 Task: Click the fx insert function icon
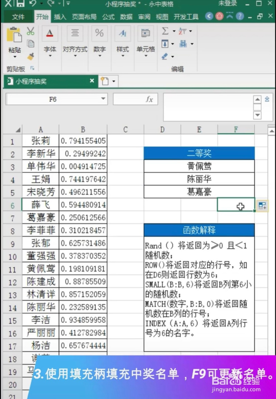pyautogui.click(x=149, y=99)
